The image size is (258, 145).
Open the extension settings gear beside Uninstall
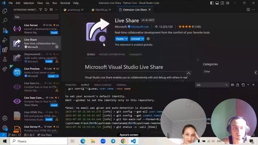(148, 39)
